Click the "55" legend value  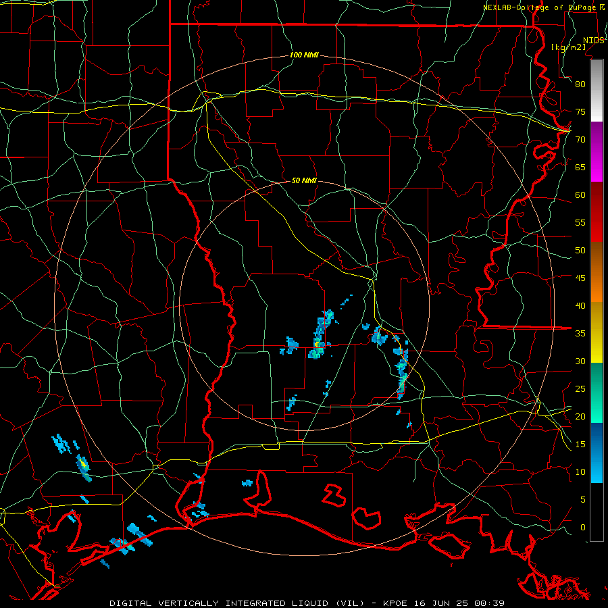[580, 223]
